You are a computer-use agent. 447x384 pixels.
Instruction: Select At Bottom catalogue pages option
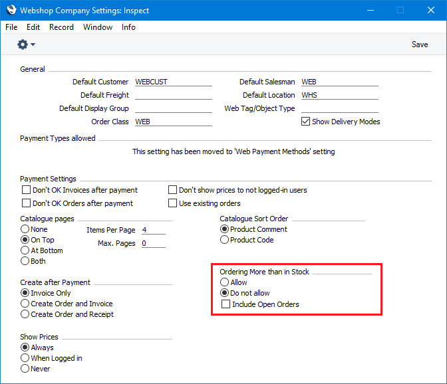click(25, 250)
